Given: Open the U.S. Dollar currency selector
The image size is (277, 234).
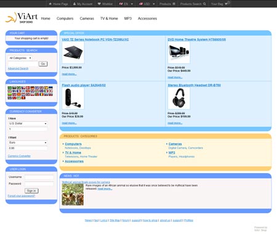Looking at the screenshot, I should [28, 123].
